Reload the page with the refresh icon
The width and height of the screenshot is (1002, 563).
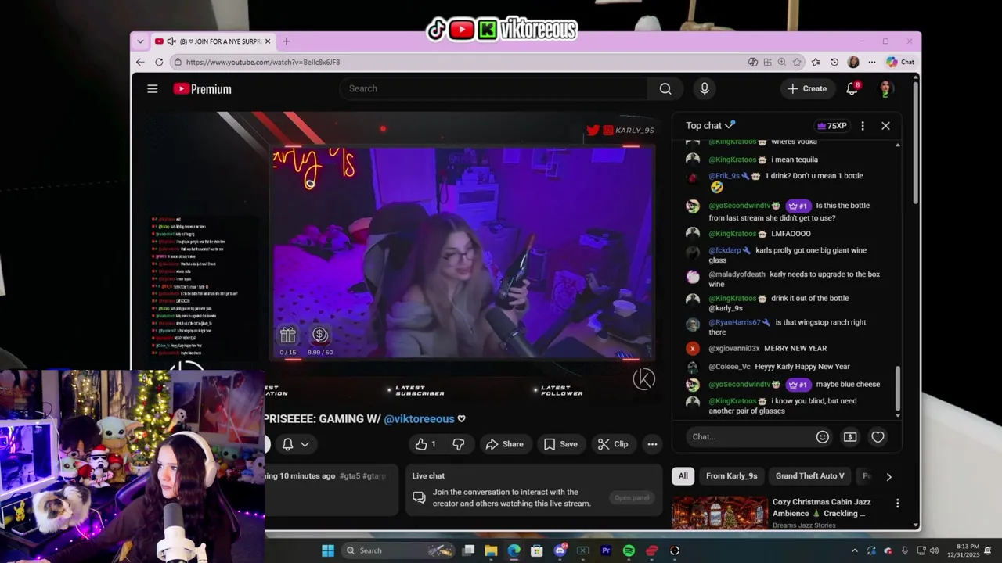(x=159, y=62)
